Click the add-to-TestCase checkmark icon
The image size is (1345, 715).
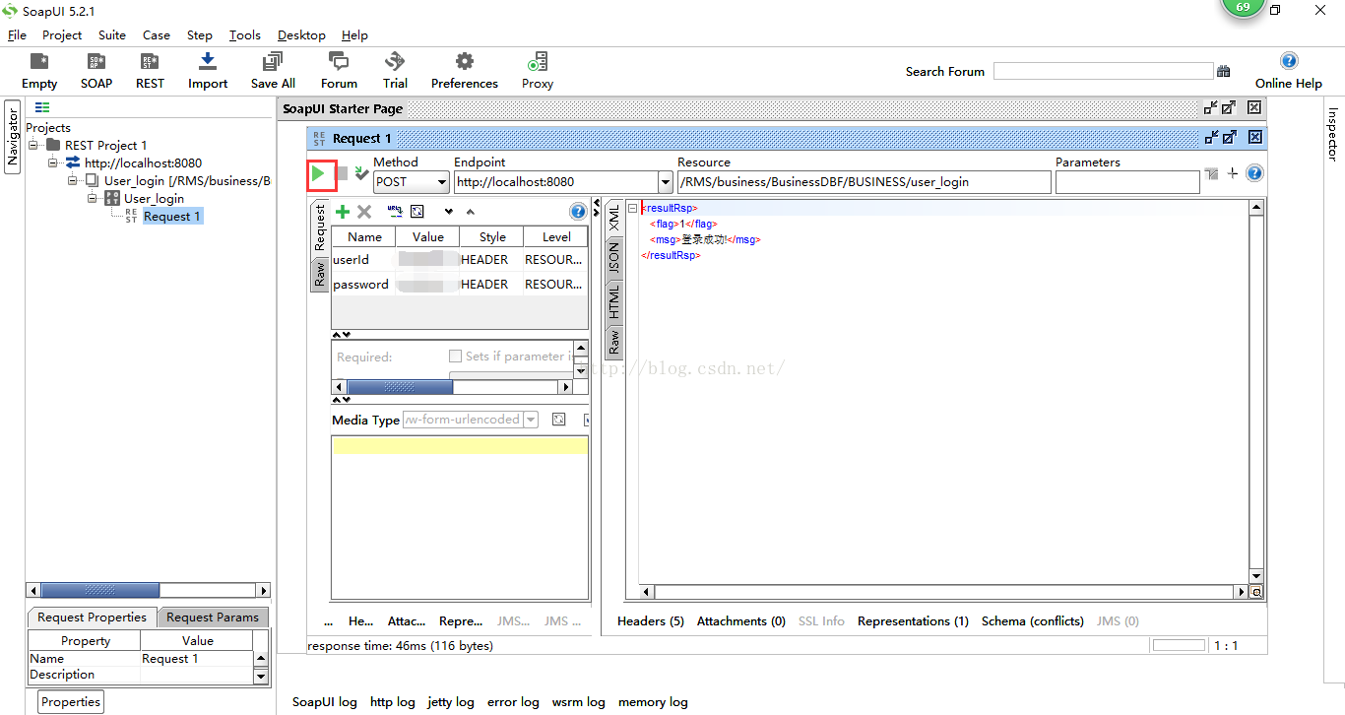(x=361, y=173)
